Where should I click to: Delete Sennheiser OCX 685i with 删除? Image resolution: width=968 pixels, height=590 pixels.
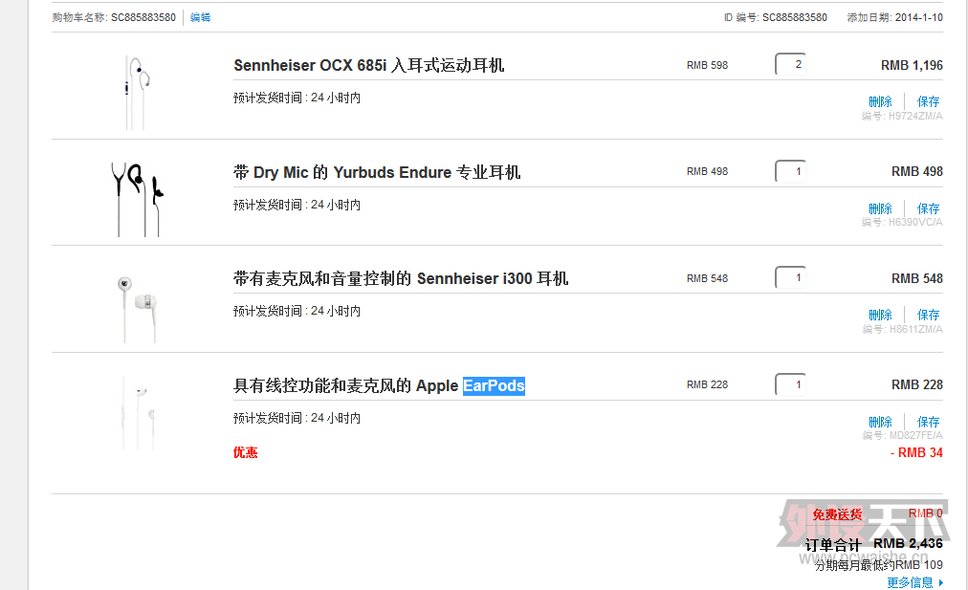coord(880,101)
